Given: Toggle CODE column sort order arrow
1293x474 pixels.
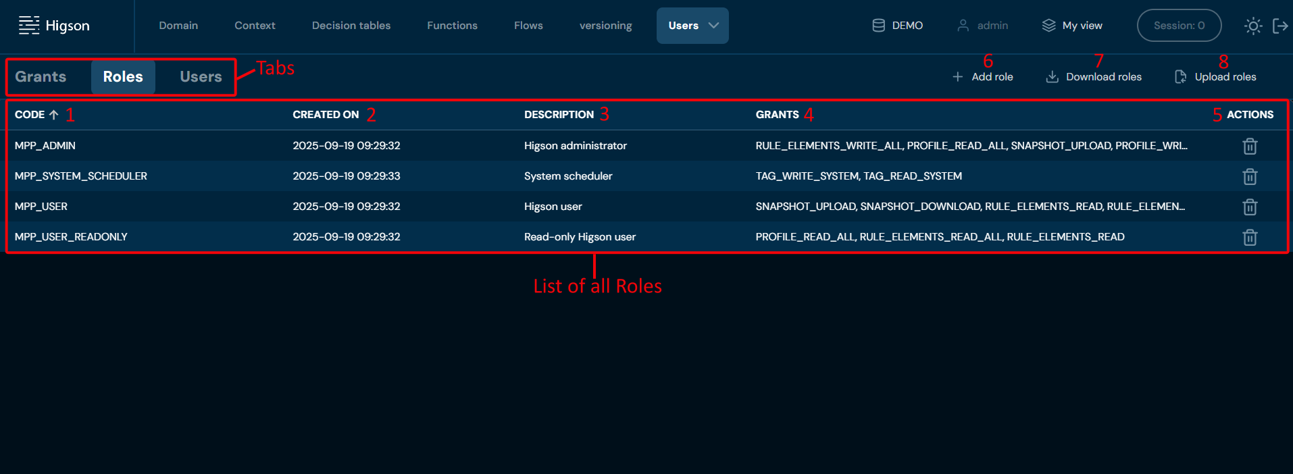Looking at the screenshot, I should tap(54, 115).
